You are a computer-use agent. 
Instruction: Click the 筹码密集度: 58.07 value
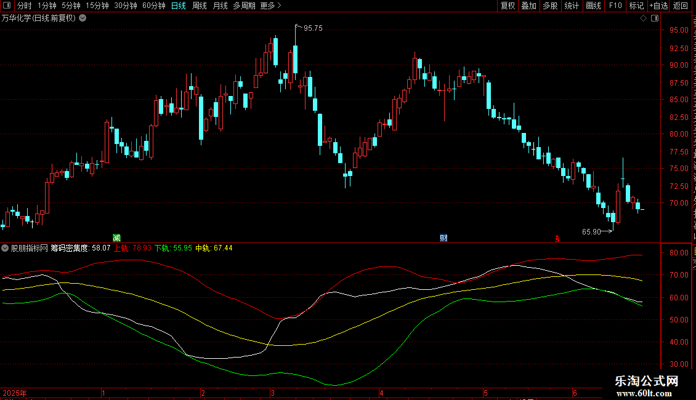click(80, 248)
